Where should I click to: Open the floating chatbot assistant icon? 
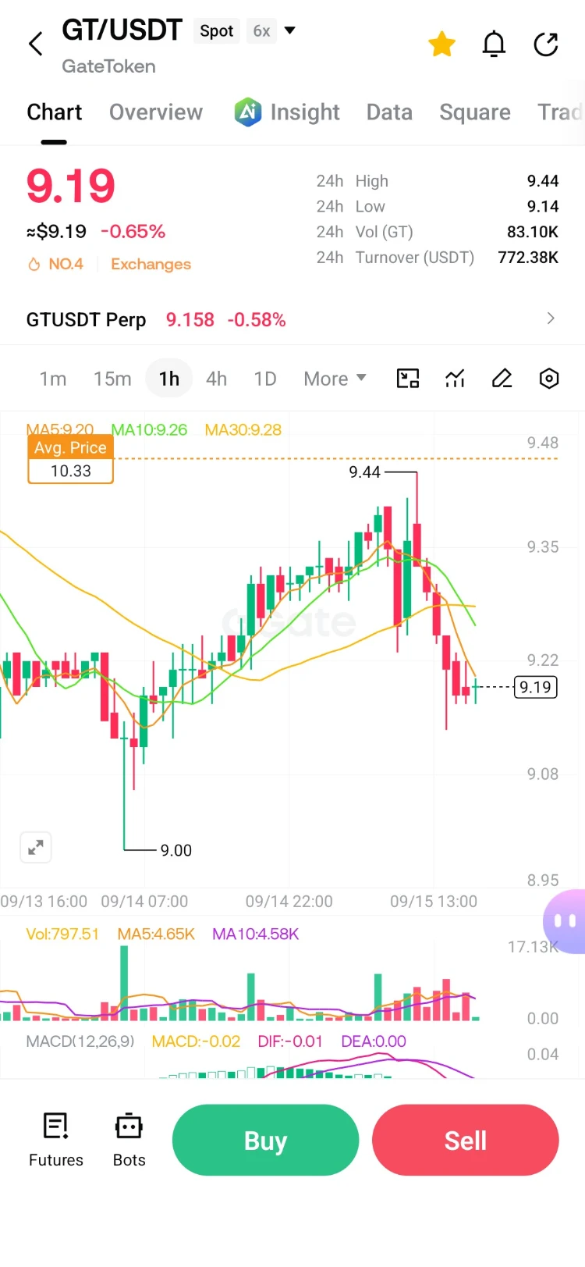(x=565, y=921)
